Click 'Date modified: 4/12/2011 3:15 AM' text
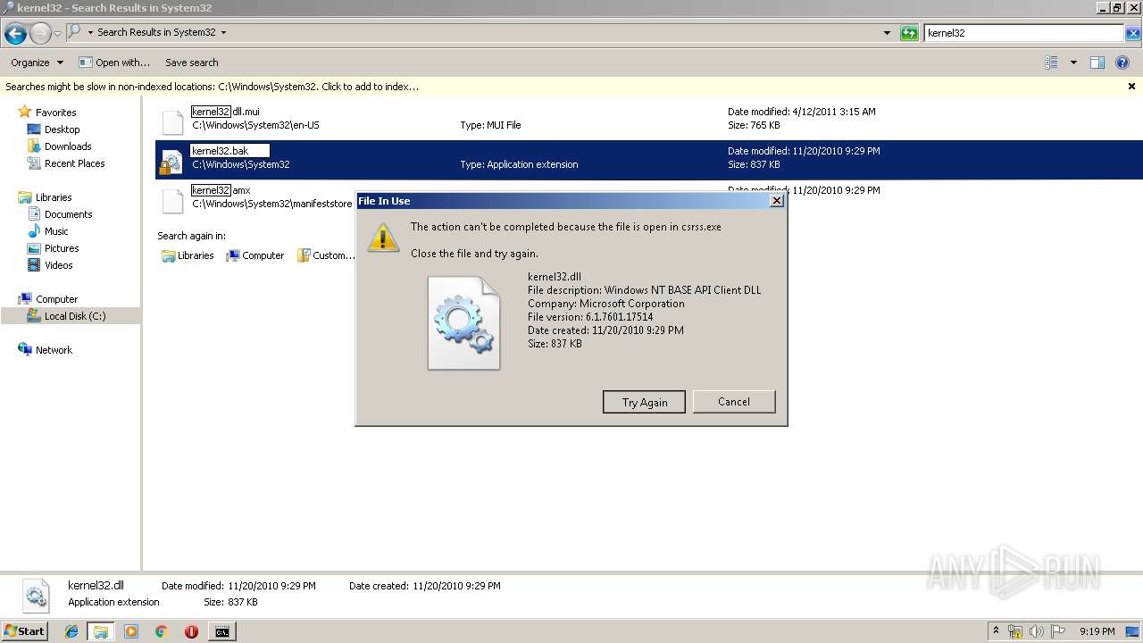This screenshot has height=643, width=1143. (801, 113)
